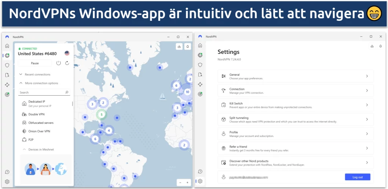Image resolution: width=388 pixels, height=189 pixels.
Task: Open General settings row chevron
Action: coord(367,76)
